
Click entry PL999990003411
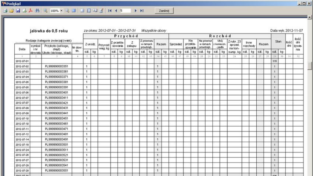[x=57, y=98]
